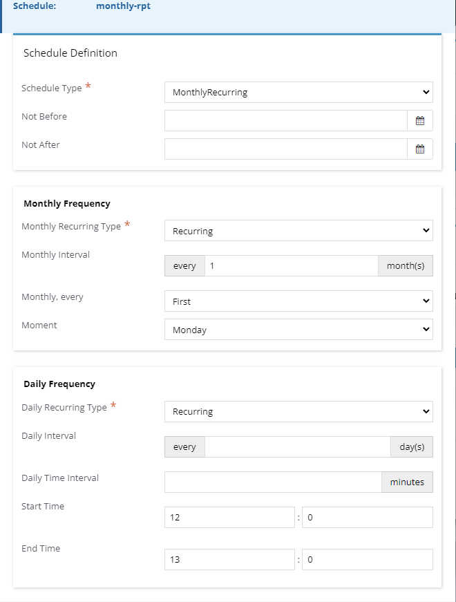Click the End Time minutes field
This screenshot has width=456, height=602.
[368, 560]
